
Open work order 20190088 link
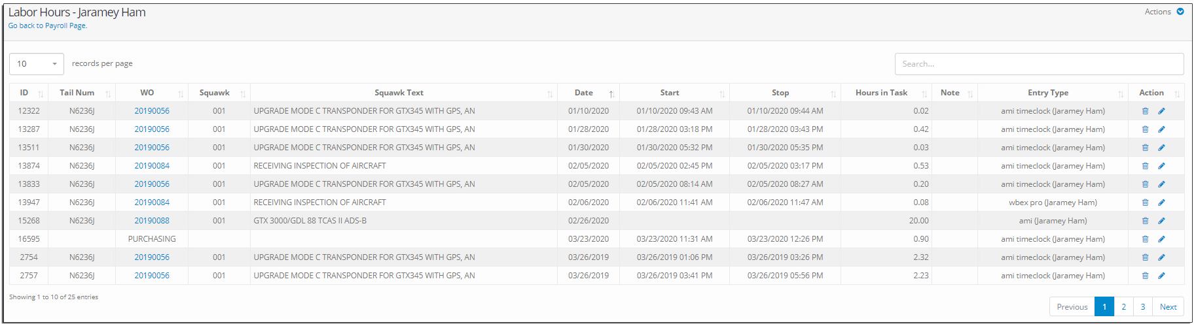[152, 221]
